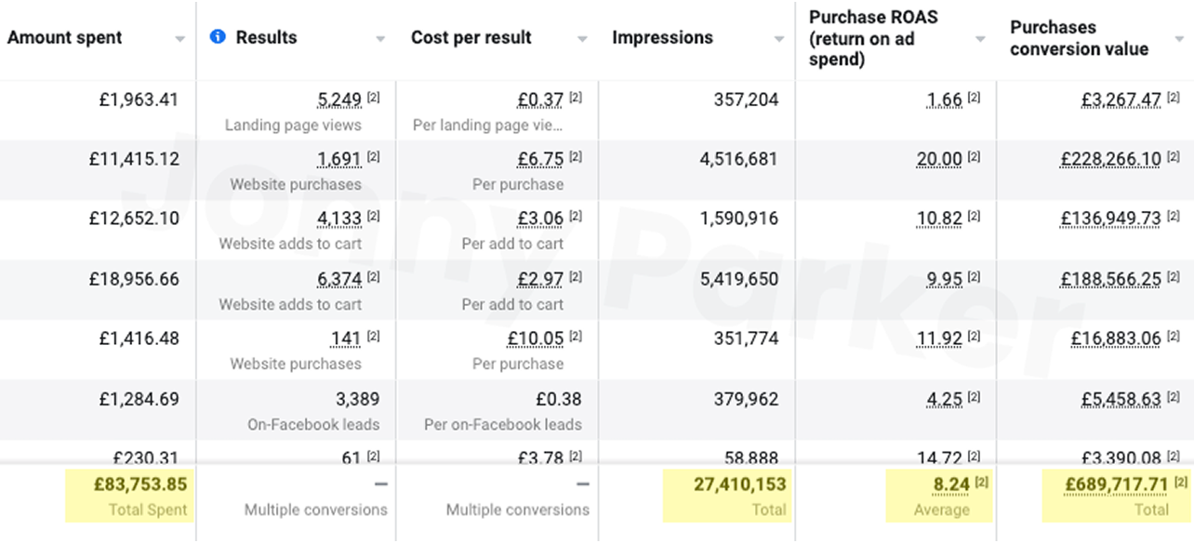
Task: Open the Cost per result column dropdown
Action: coord(582,39)
